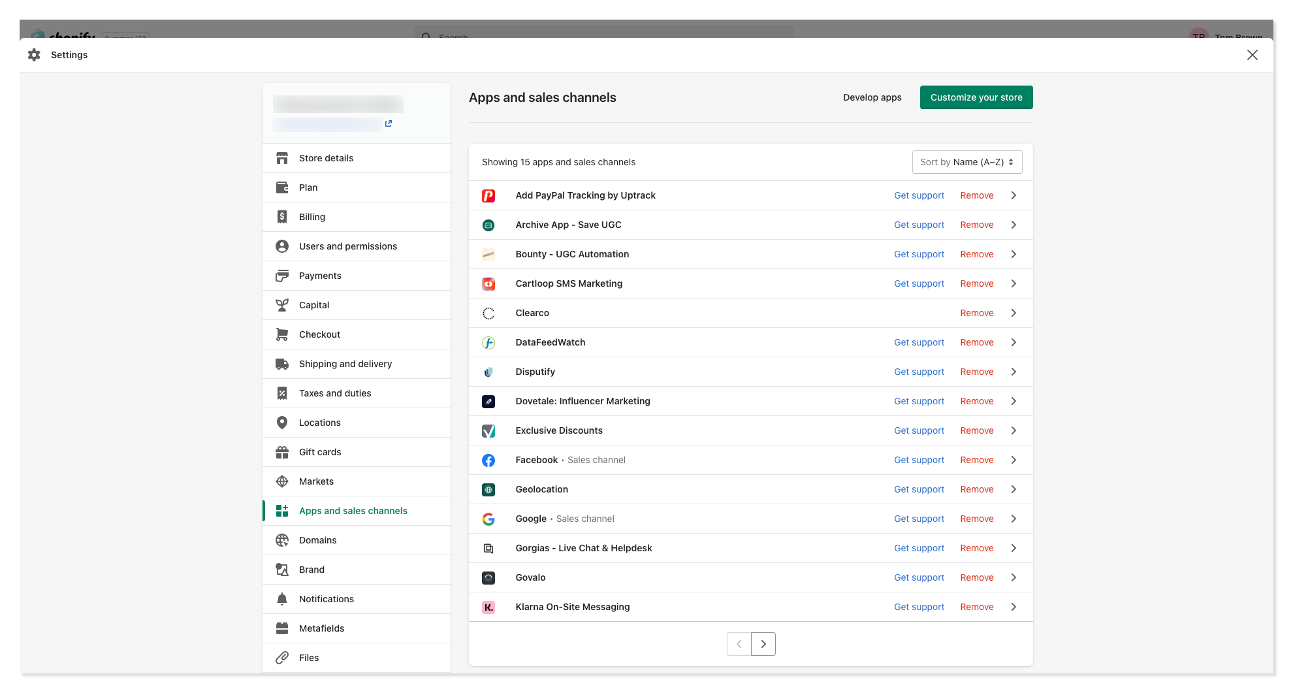Viewport: 1293px width, 693px height.
Task: Click the Bounty UGC Automation icon
Action: coord(488,254)
